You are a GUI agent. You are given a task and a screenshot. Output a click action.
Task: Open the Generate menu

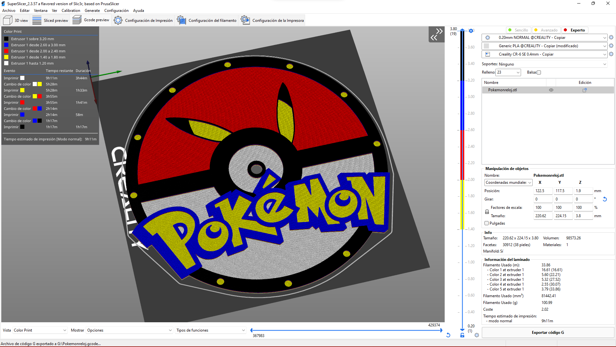click(92, 11)
